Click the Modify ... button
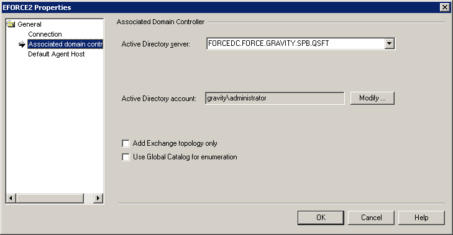453x235 pixels. click(x=372, y=98)
